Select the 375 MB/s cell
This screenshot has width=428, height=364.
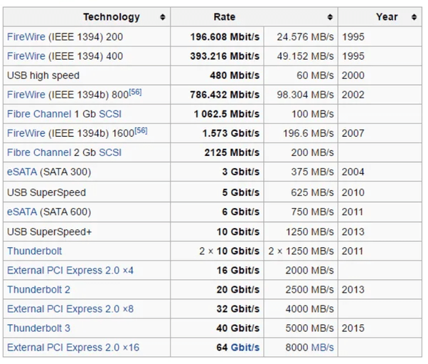tap(301, 172)
